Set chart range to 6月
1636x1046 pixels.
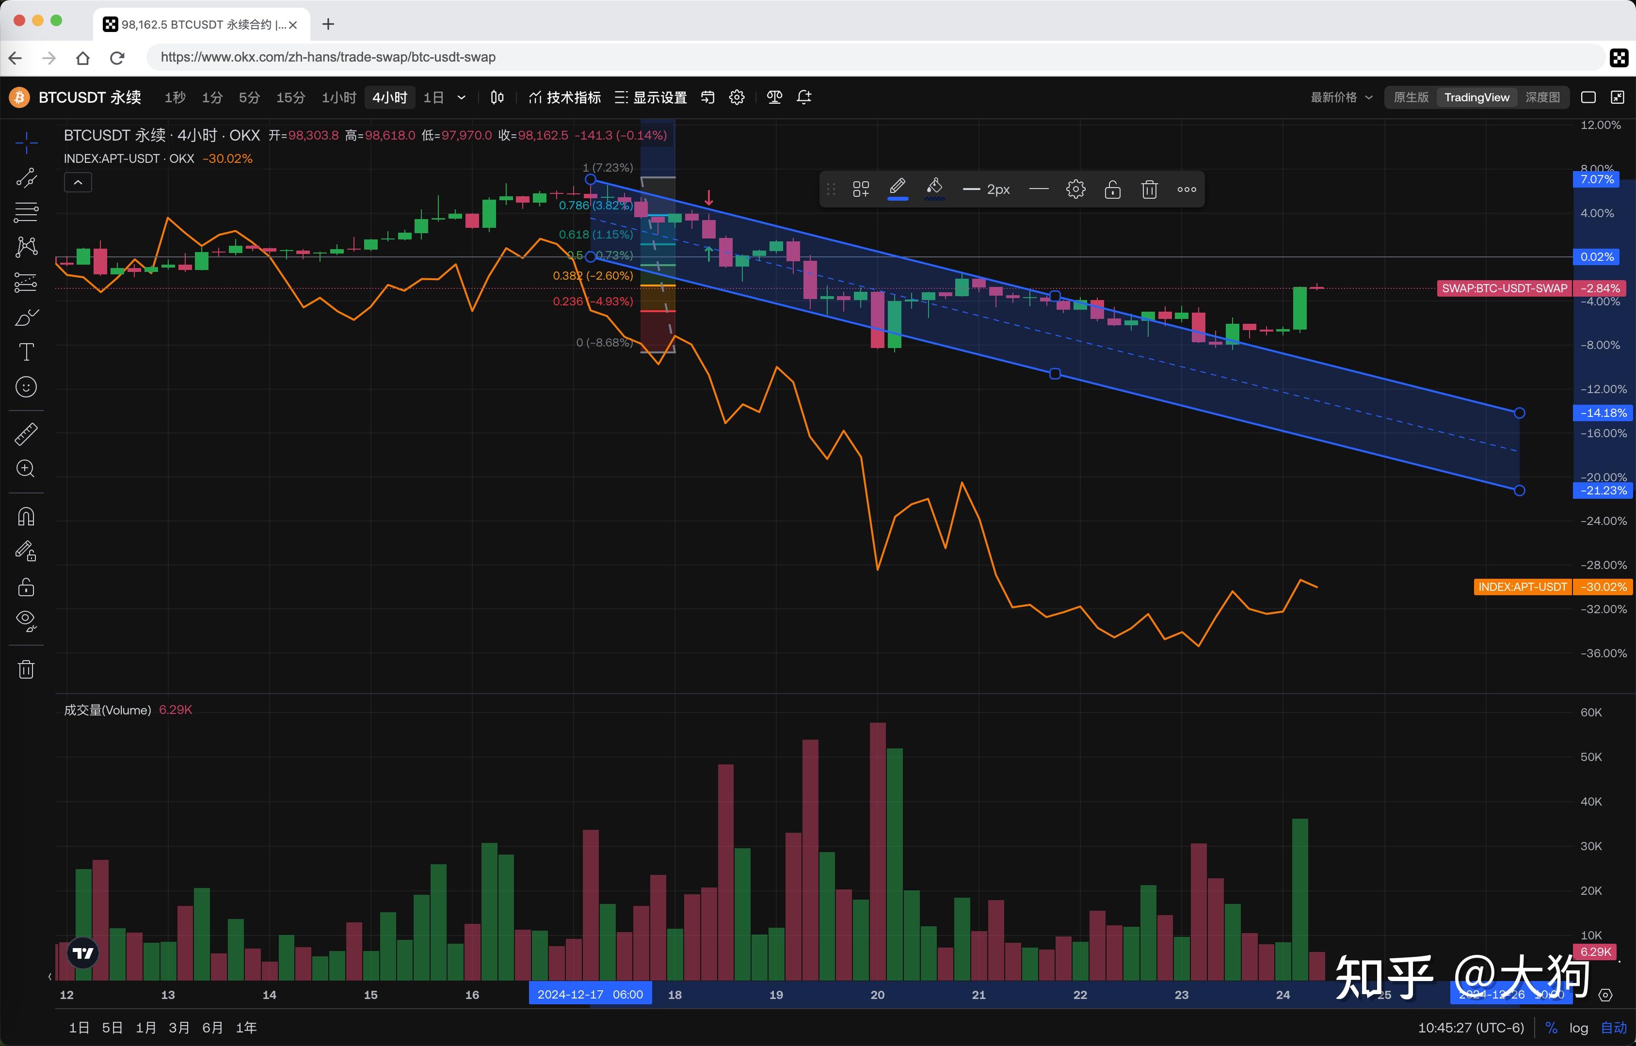point(212,1028)
